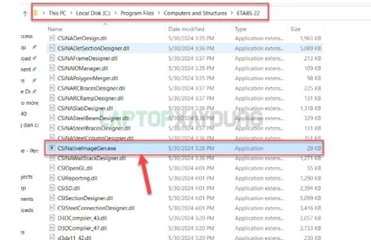Viewport: 371px width, 240px height.
Task: Select Computers and Structures breadcrumb
Action: (195, 13)
